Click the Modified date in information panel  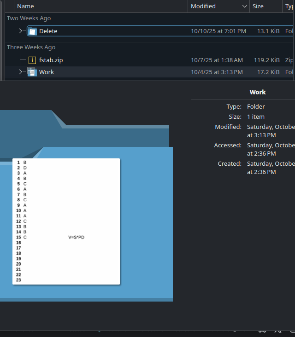(x=271, y=131)
